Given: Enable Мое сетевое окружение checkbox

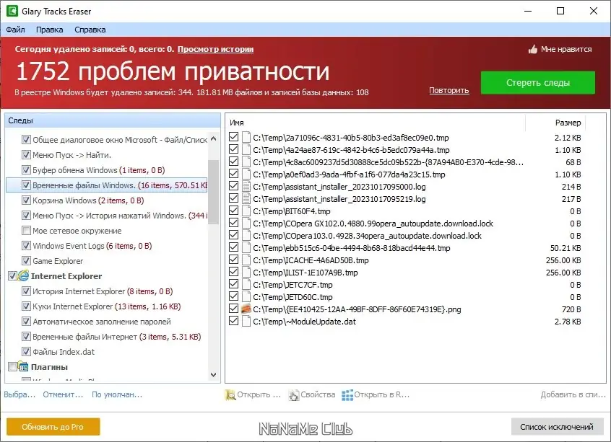Looking at the screenshot, I should 26,231.
